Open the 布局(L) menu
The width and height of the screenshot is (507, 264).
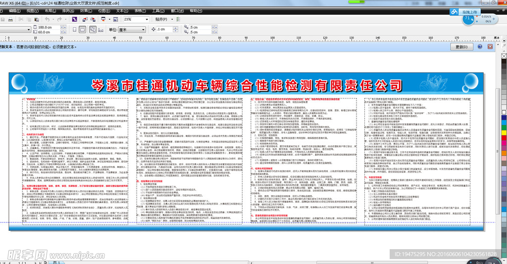point(50,11)
